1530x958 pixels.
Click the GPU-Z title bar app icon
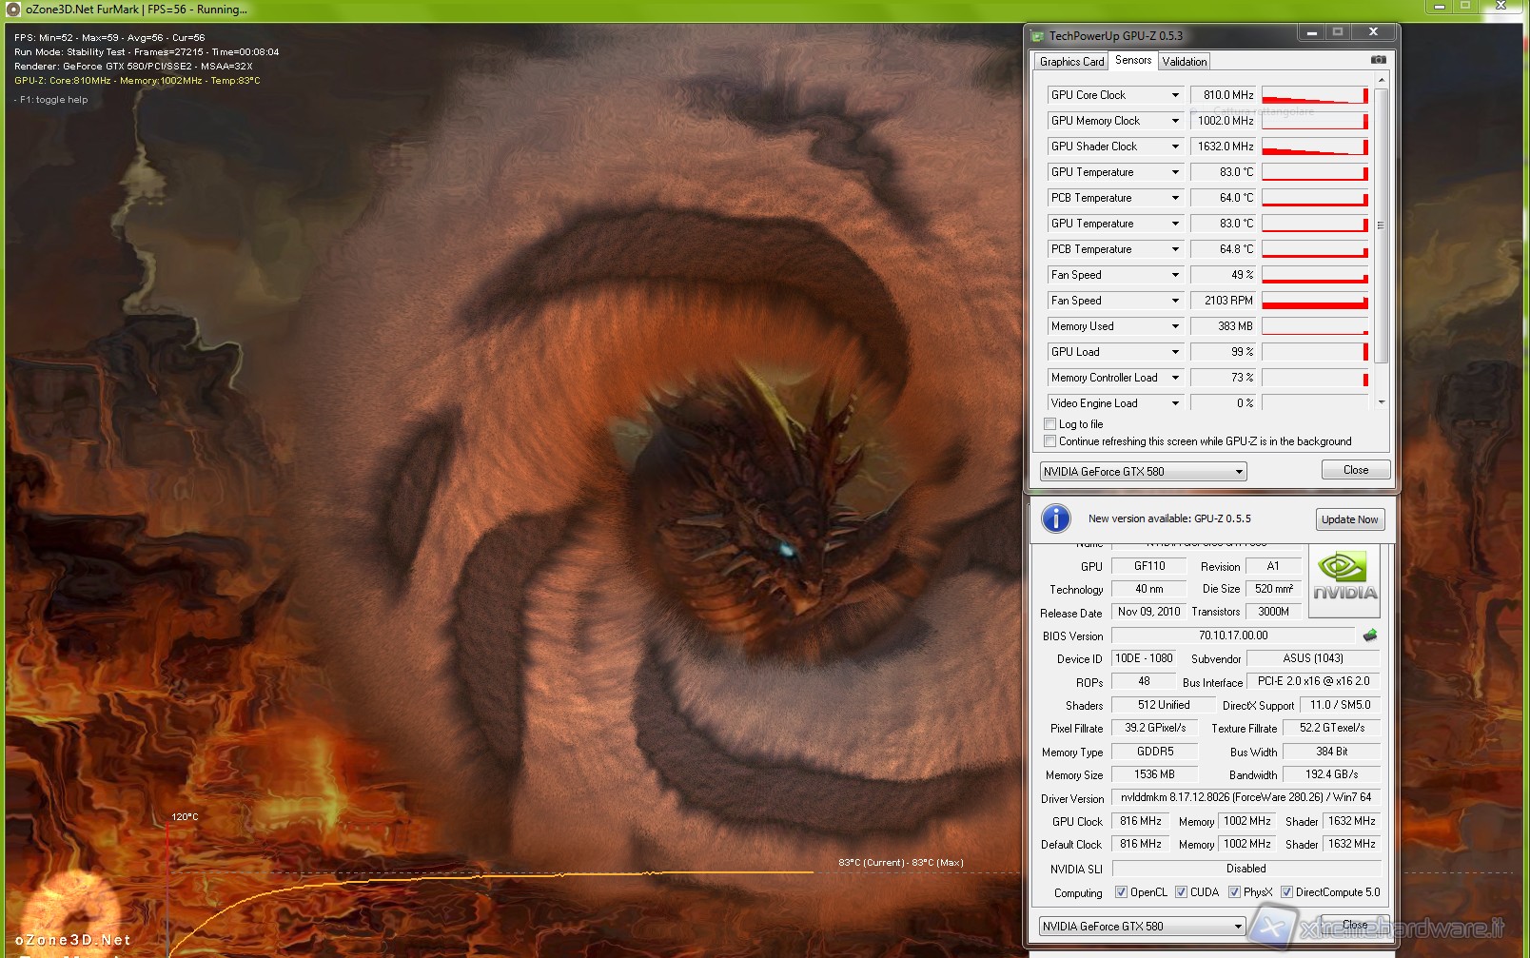pos(1037,36)
